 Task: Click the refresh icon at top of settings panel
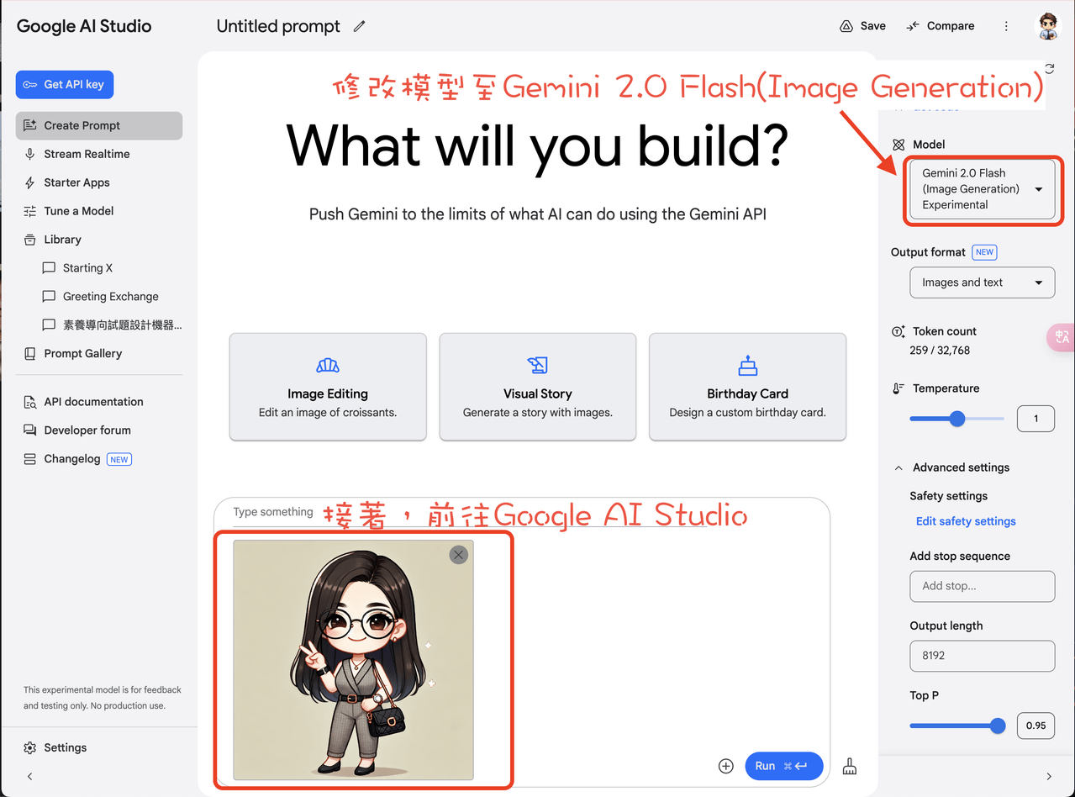click(1049, 68)
